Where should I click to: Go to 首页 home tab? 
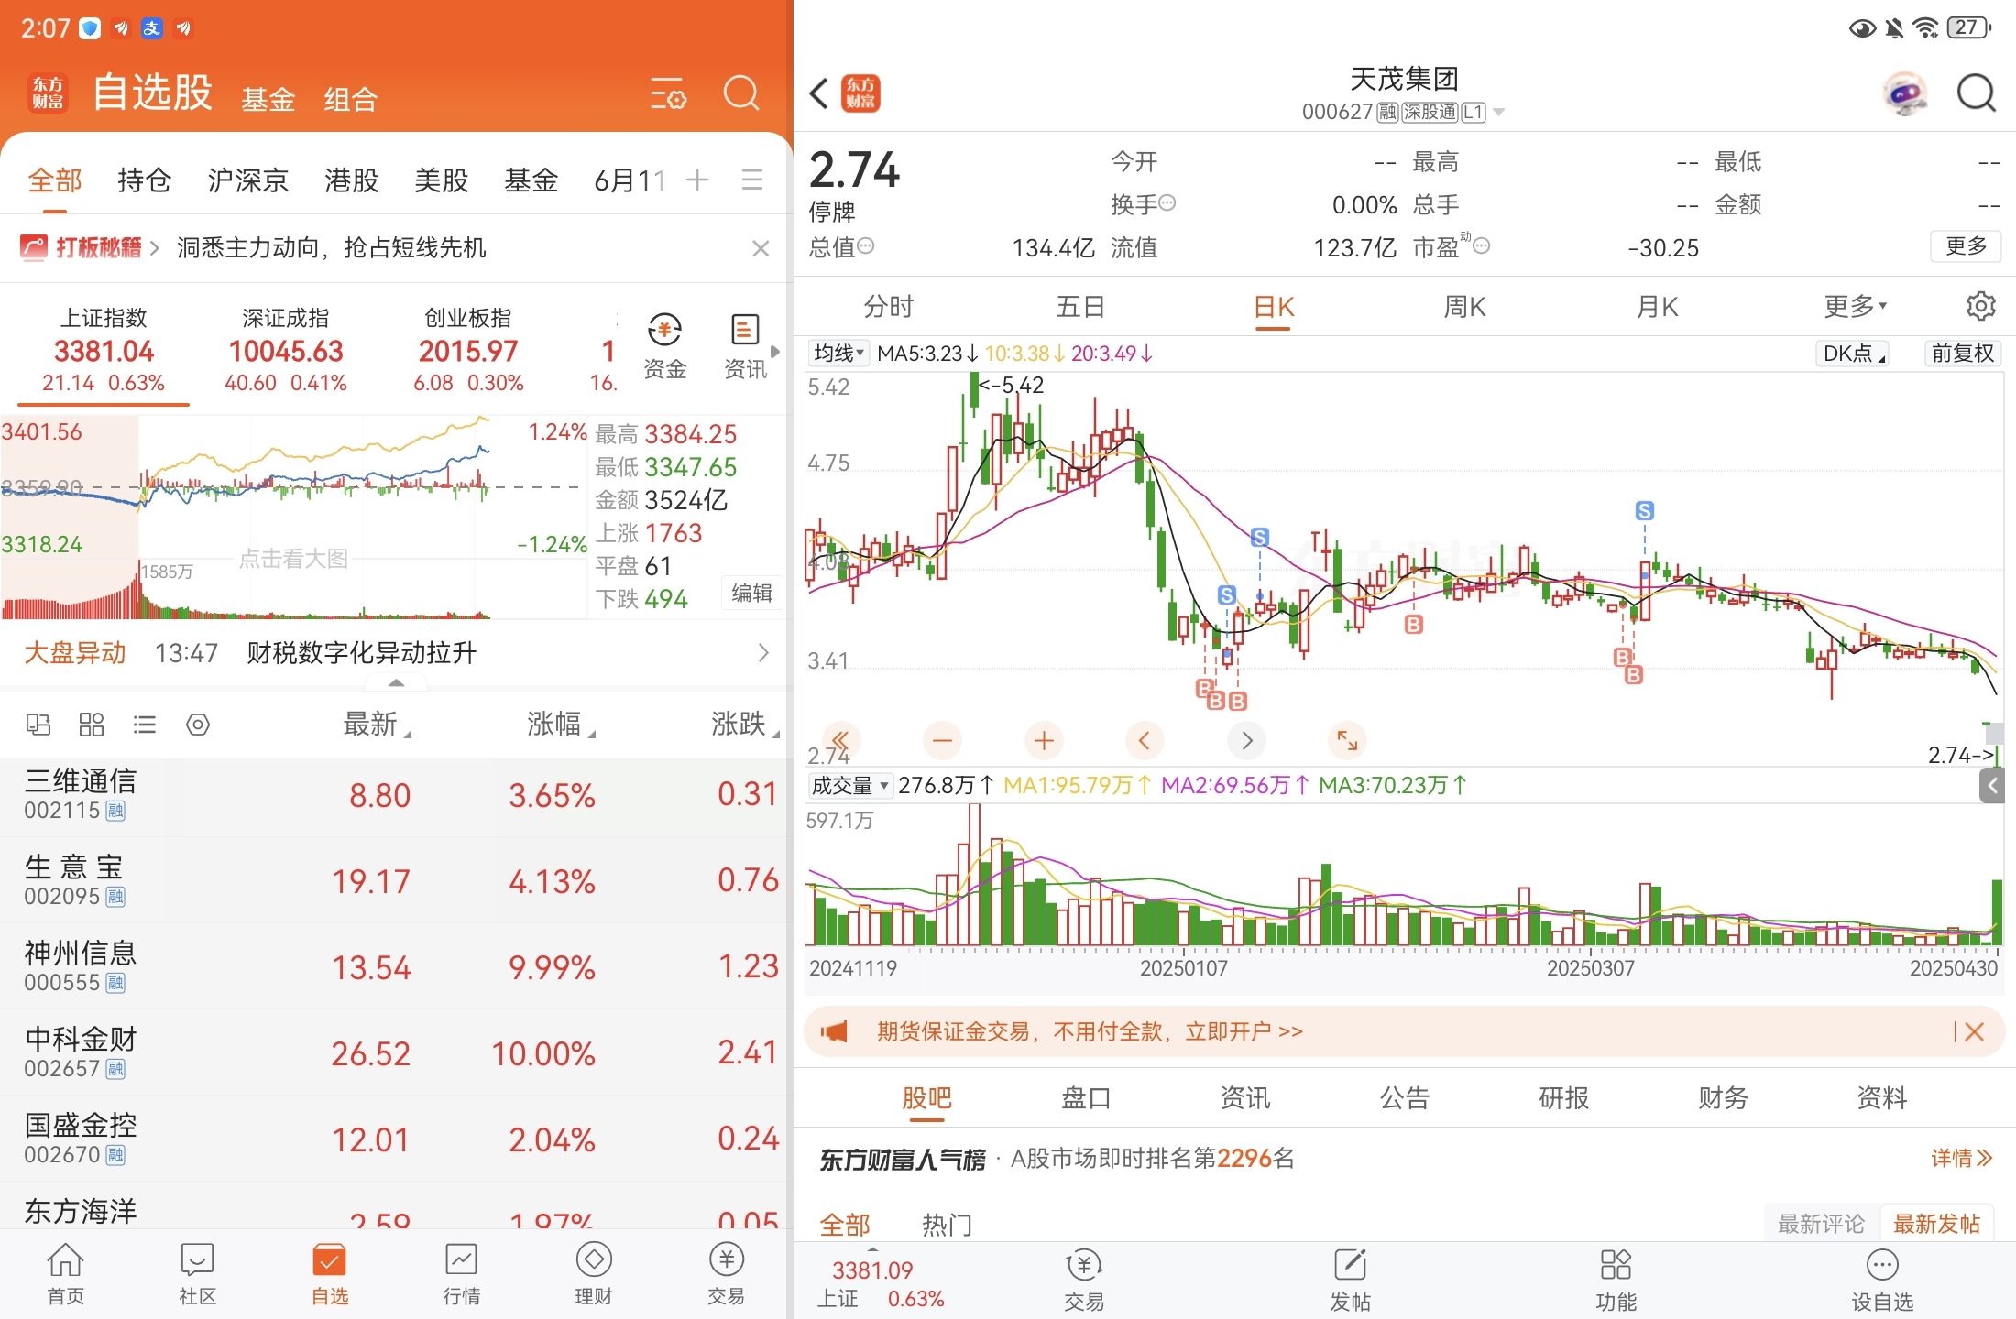click(x=65, y=1274)
